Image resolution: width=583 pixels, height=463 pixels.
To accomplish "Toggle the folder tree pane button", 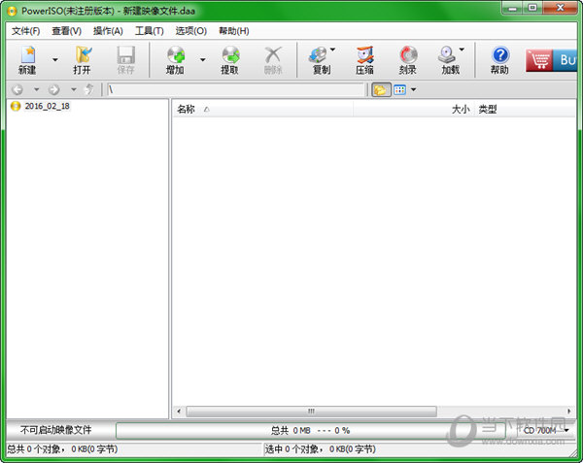I will point(381,89).
